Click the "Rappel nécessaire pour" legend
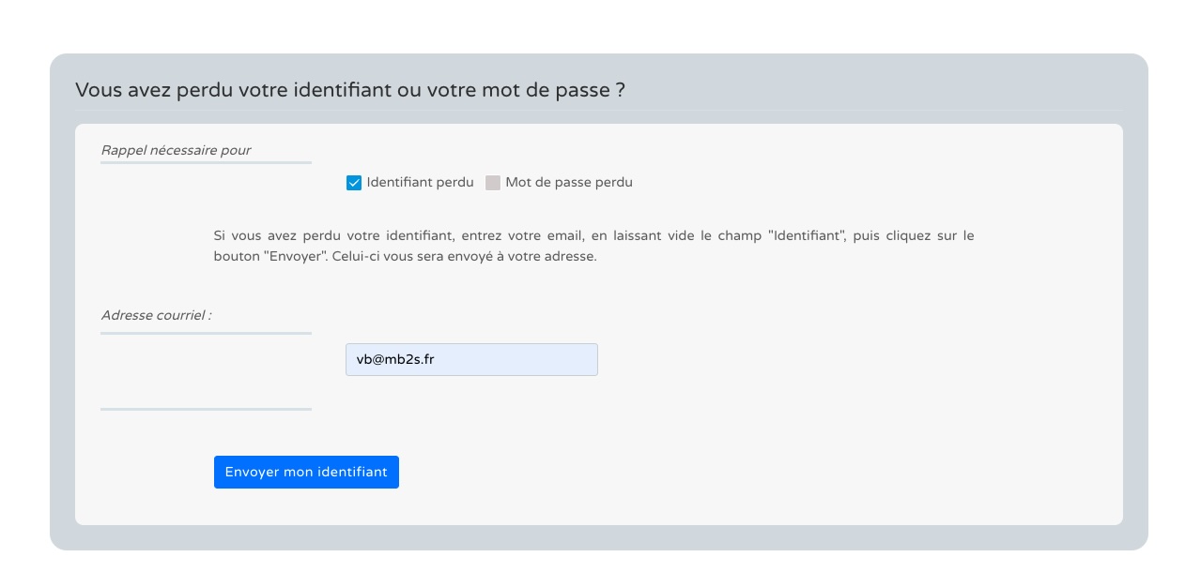This screenshot has width=1201, height=587. 176,150
